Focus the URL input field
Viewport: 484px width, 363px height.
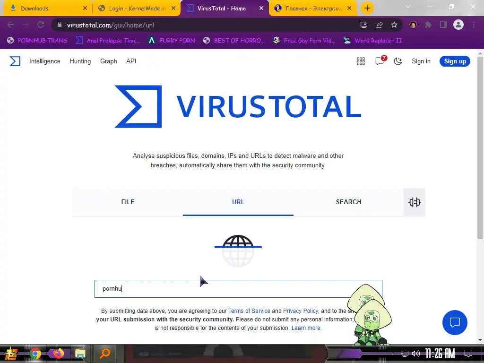tap(238, 289)
